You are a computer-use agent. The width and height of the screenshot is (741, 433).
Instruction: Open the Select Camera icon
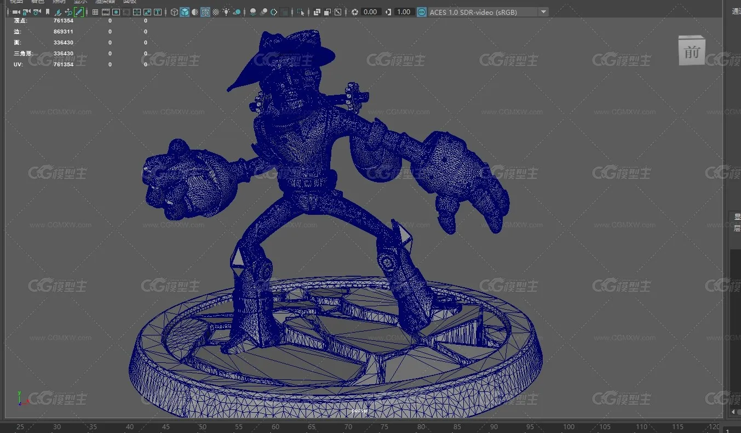(x=16, y=12)
